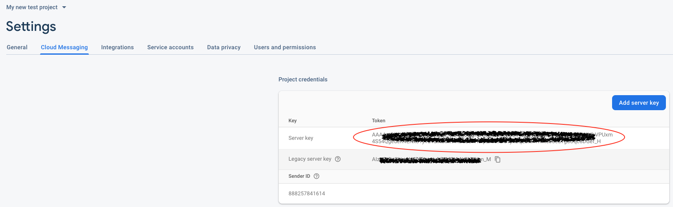Select the Cloud Messaging tab

(64, 47)
